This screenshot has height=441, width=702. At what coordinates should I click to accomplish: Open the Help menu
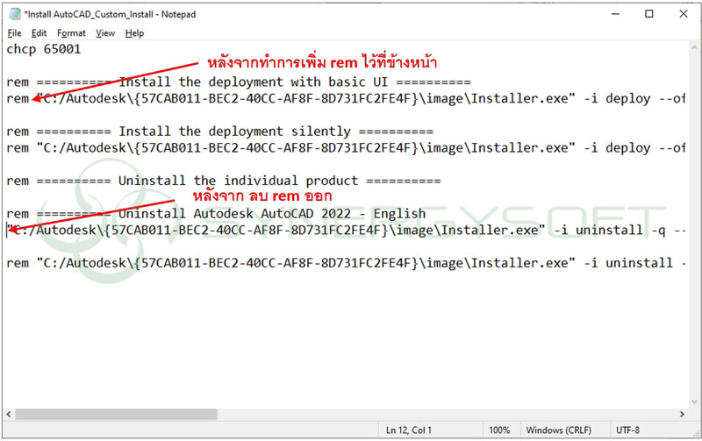click(134, 33)
